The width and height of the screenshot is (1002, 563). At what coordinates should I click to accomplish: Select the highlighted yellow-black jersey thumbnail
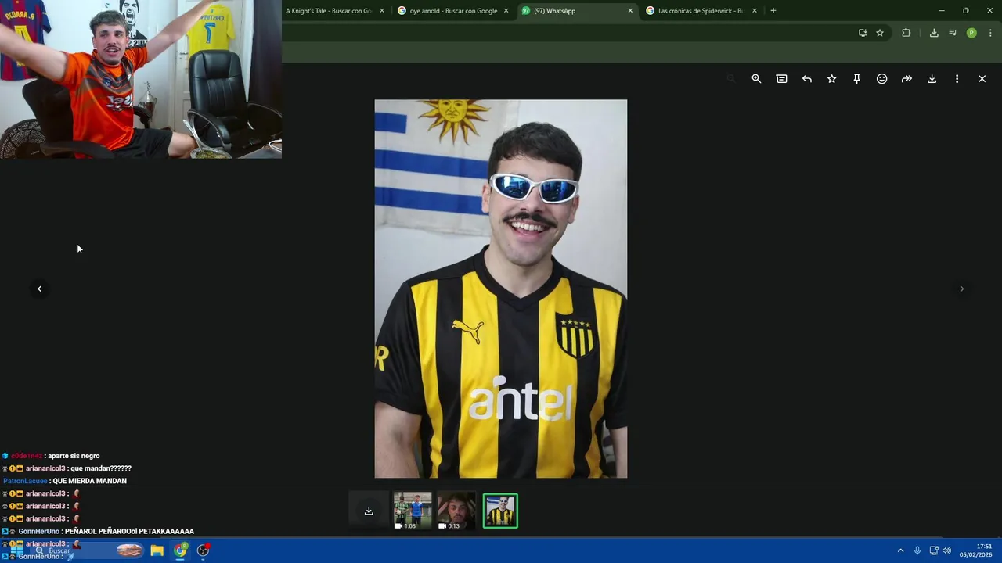pos(500,511)
